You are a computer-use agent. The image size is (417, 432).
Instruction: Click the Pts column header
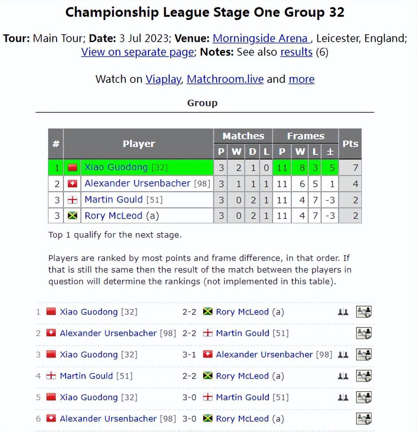350,144
